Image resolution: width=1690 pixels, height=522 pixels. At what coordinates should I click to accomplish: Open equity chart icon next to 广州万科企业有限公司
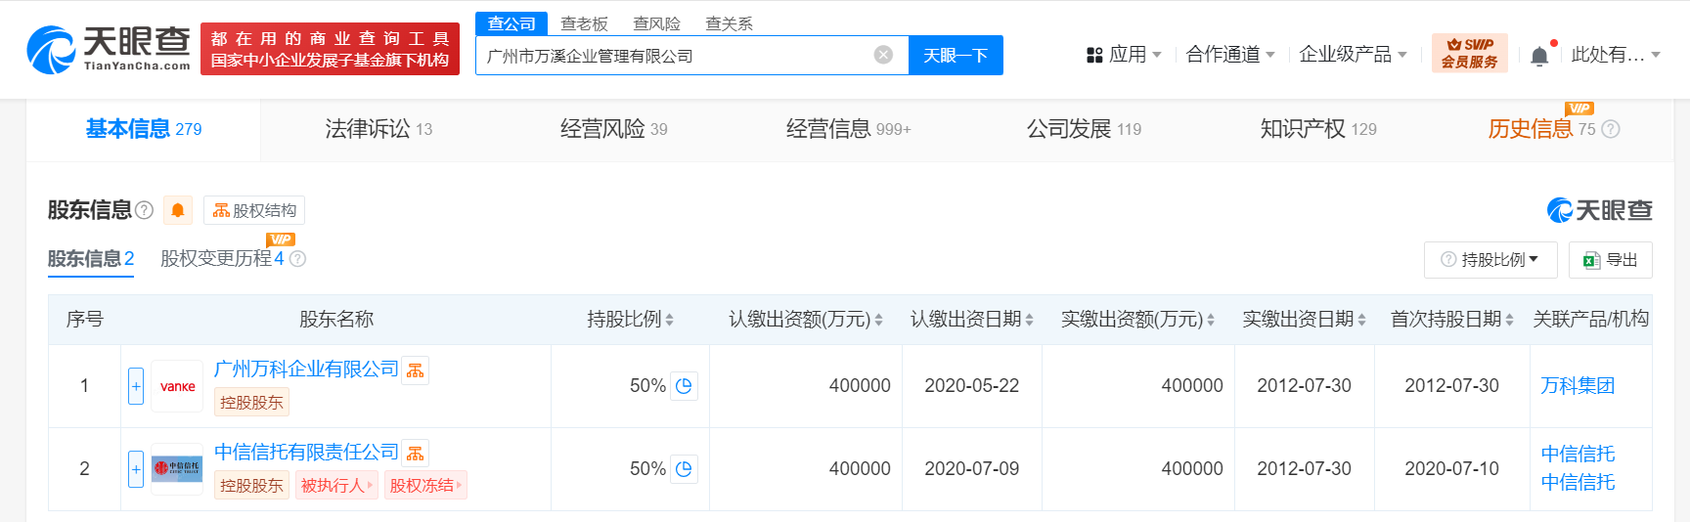(x=416, y=370)
